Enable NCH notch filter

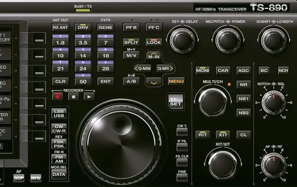(x=283, y=70)
